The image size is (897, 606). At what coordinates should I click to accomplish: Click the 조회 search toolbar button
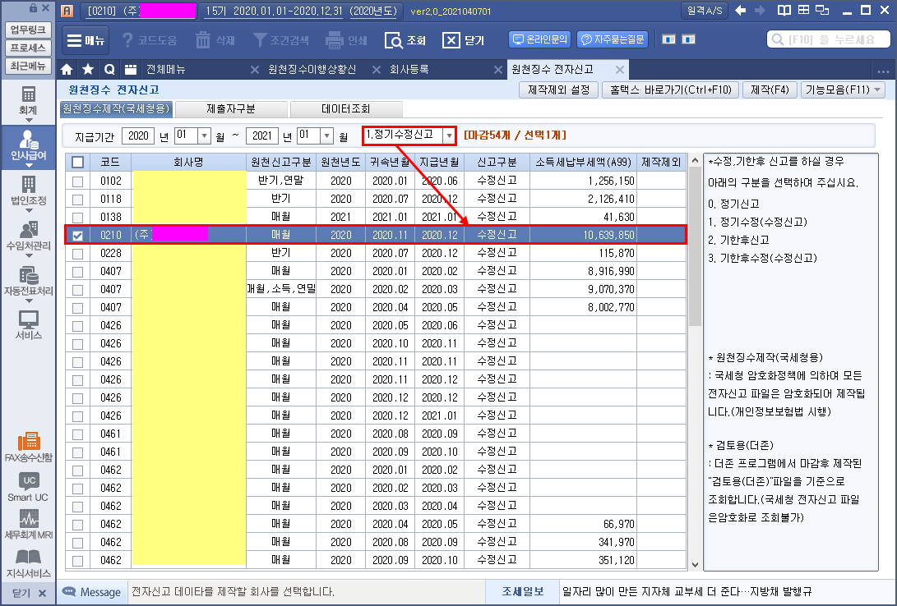pyautogui.click(x=405, y=40)
